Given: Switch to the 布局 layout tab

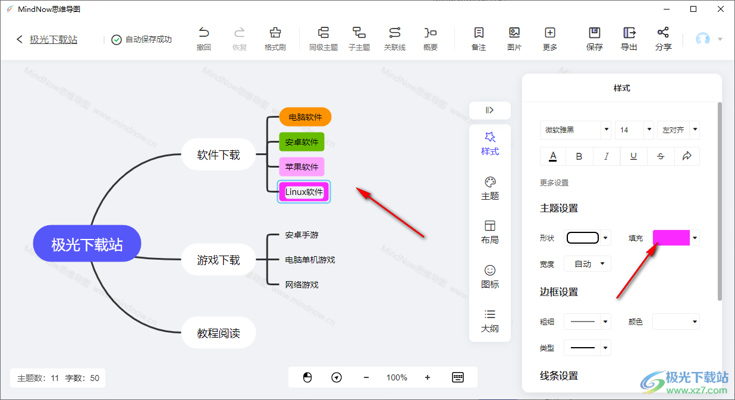Looking at the screenshot, I should click(x=490, y=232).
